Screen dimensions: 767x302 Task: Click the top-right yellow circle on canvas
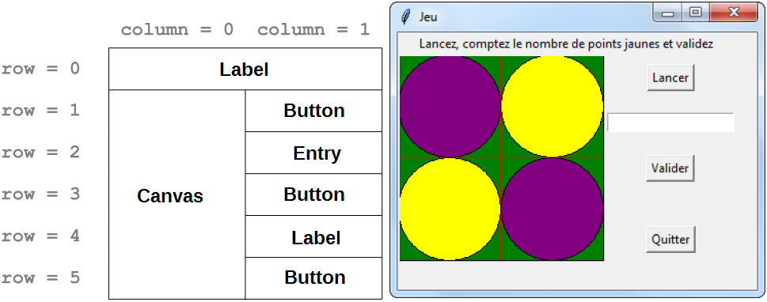(552, 107)
